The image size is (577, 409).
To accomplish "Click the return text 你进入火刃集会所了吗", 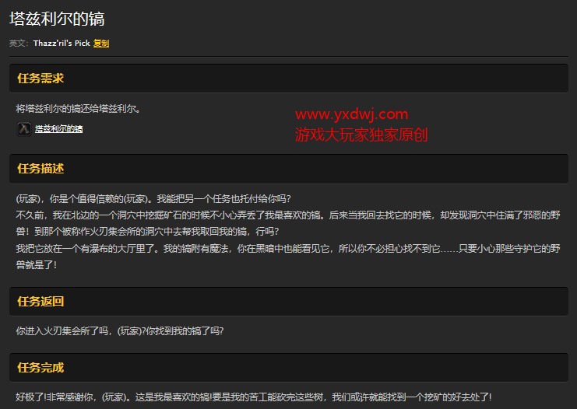I will 120,331.
